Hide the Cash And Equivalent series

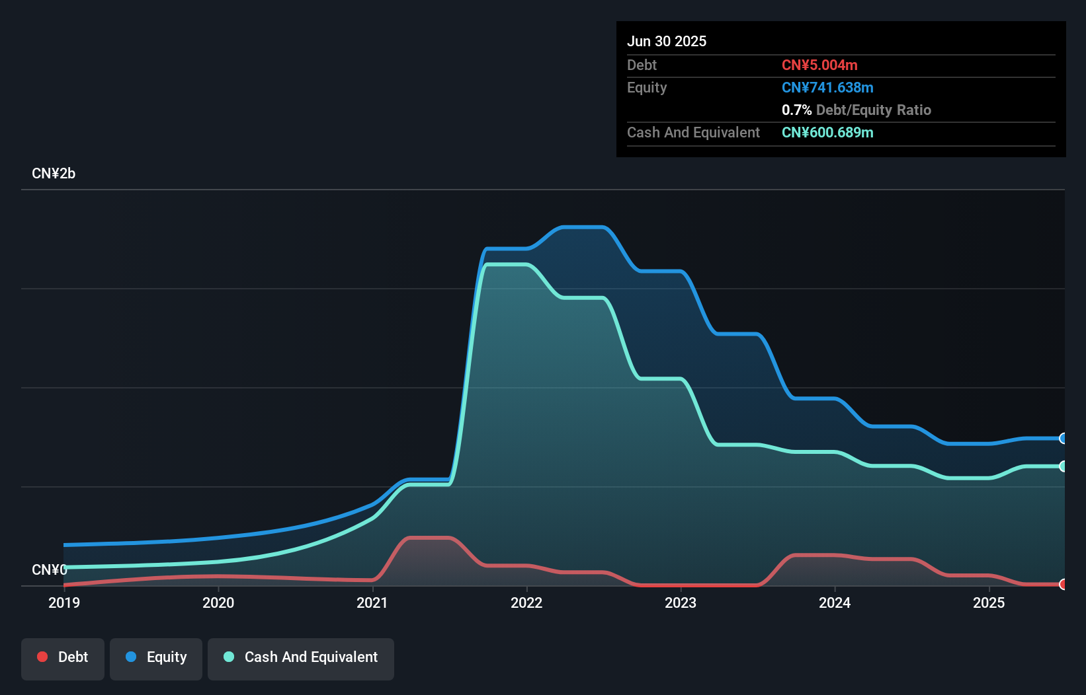coord(301,657)
